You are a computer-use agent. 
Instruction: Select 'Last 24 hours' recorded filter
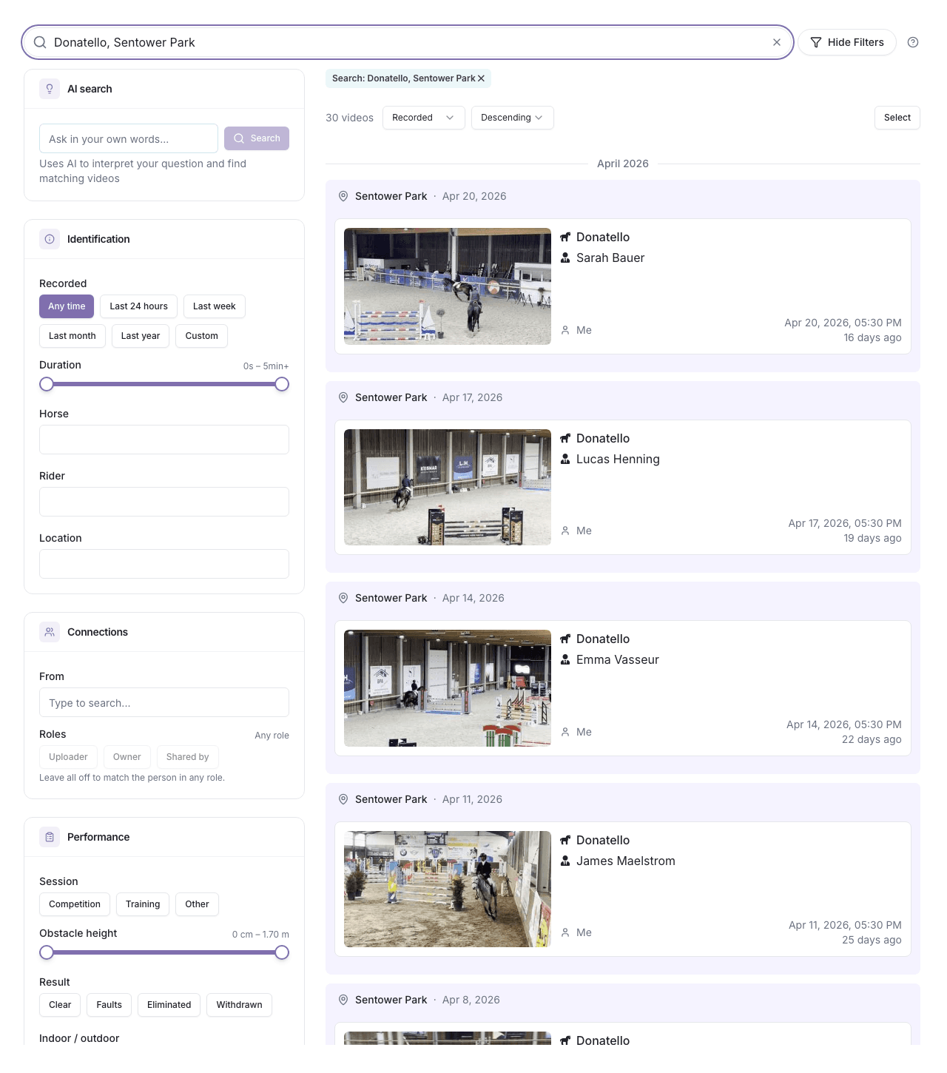point(138,306)
